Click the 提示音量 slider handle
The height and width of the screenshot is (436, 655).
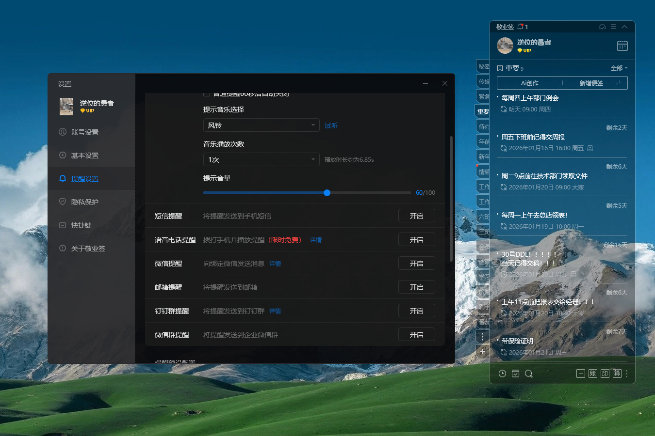327,193
